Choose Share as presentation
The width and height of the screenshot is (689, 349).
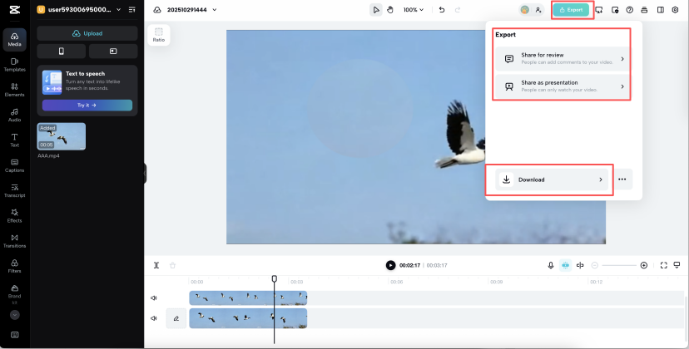click(x=563, y=86)
